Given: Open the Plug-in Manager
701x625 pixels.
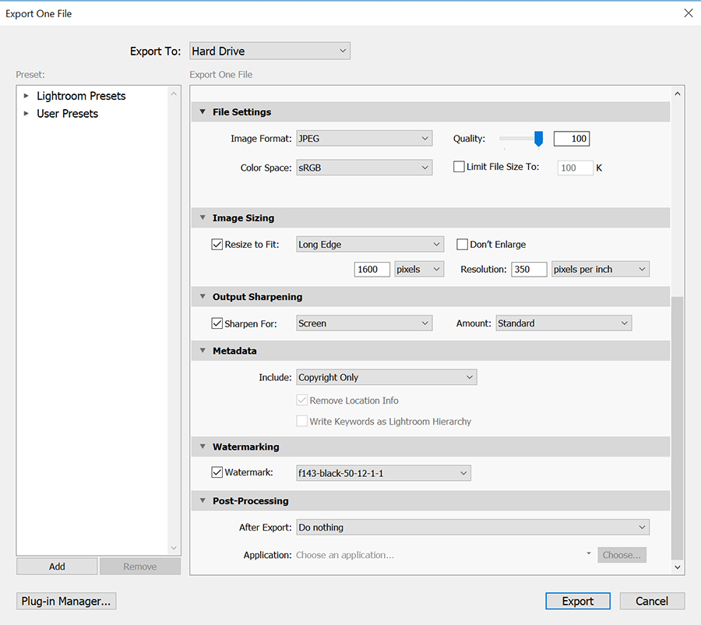Looking at the screenshot, I should (66, 601).
